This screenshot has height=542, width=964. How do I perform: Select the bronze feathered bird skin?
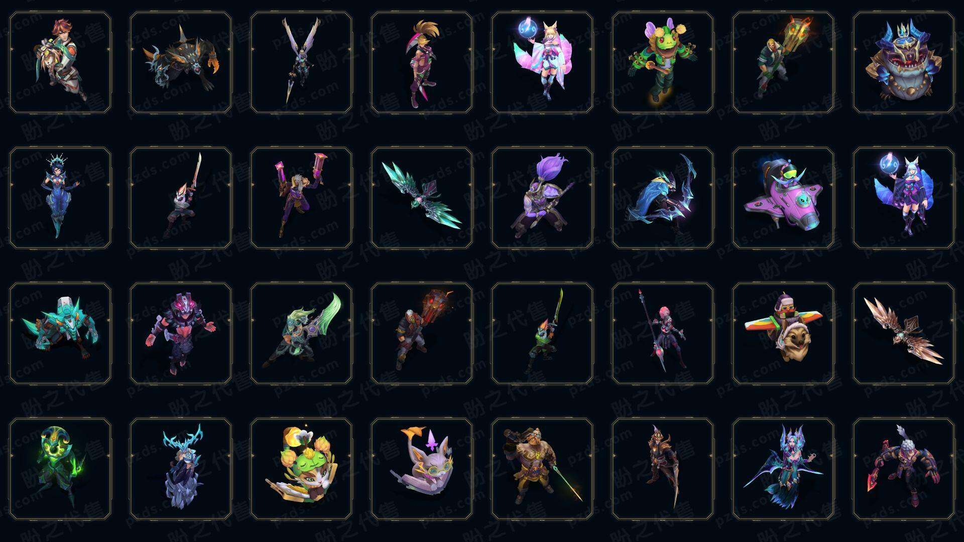(x=904, y=333)
